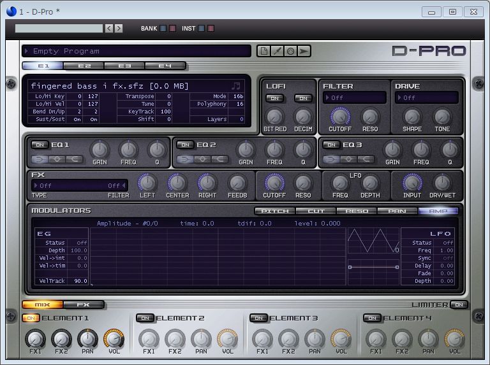This screenshot has height=365, width=490.
Task: Toggle the LOFI DECIM ON switch
Action: (x=303, y=98)
